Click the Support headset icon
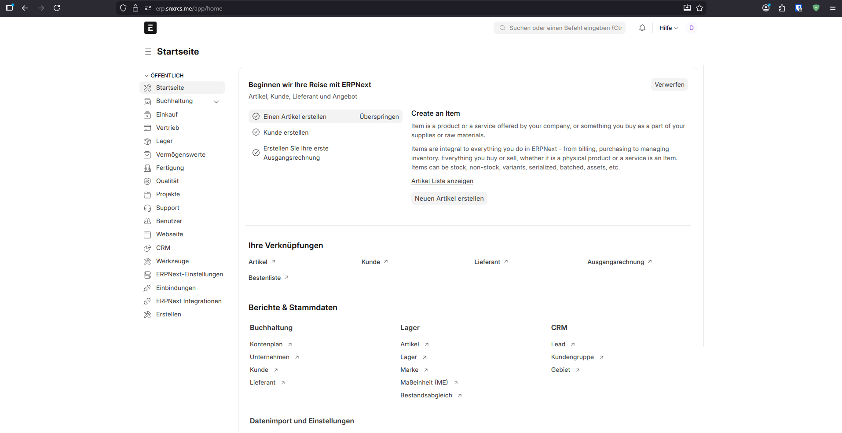 point(147,208)
